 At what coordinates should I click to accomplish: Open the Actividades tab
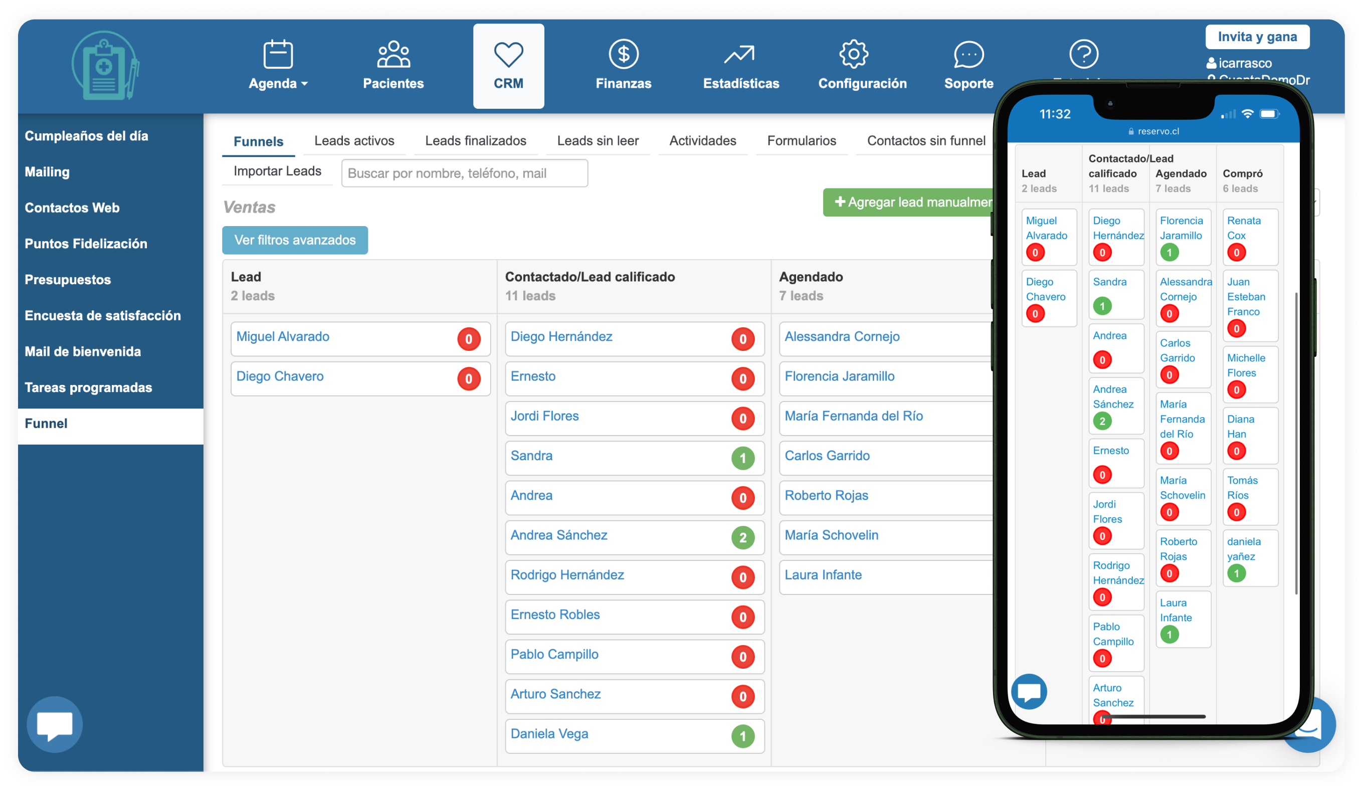[703, 141]
